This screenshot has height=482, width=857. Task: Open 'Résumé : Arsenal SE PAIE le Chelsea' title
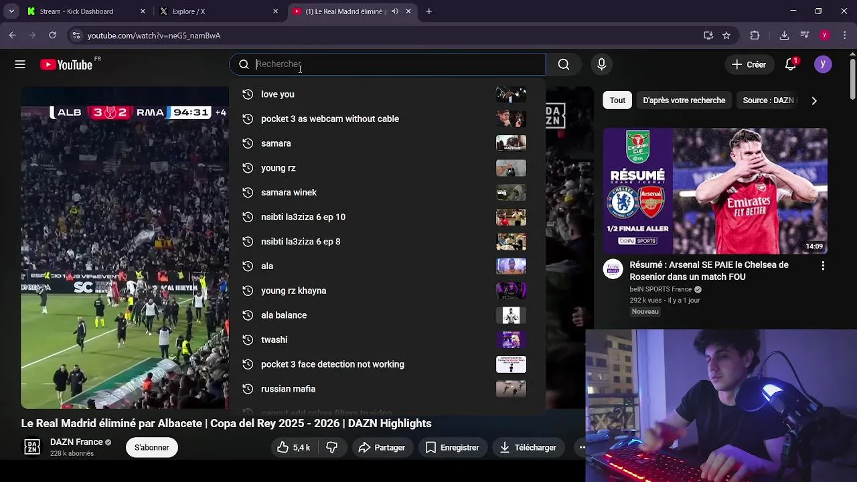click(709, 270)
